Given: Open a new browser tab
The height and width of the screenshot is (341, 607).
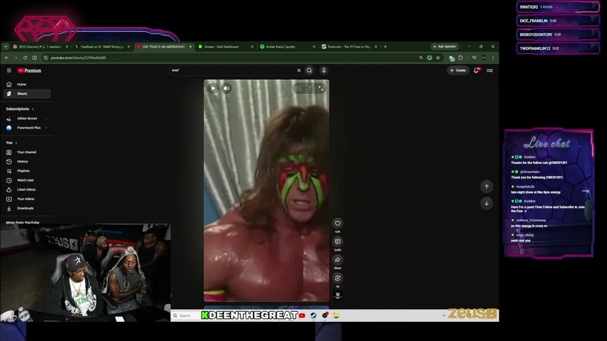Looking at the screenshot, I should point(385,47).
